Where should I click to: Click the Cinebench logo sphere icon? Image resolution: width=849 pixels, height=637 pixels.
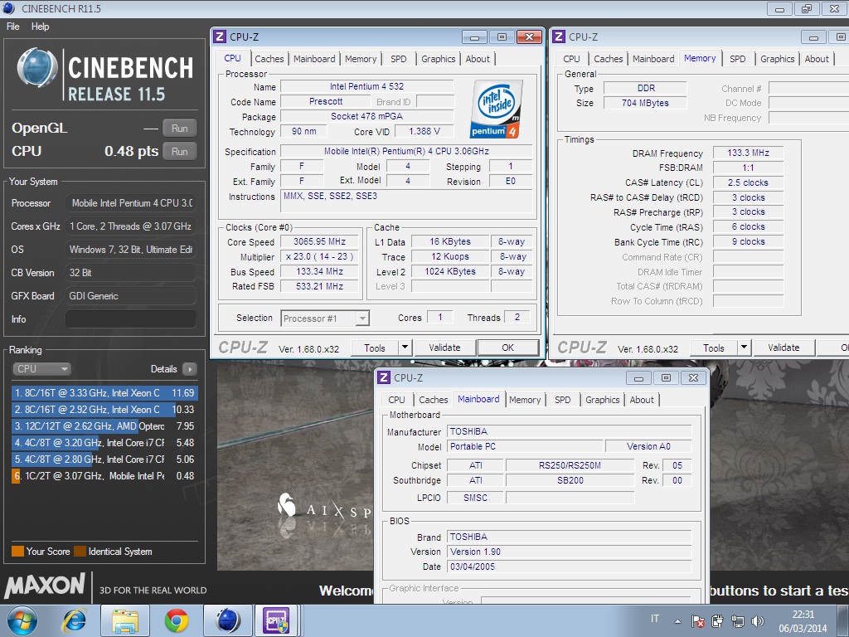[x=37, y=68]
